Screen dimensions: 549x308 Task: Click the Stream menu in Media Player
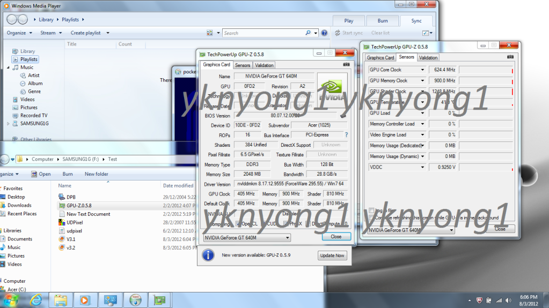click(x=51, y=33)
